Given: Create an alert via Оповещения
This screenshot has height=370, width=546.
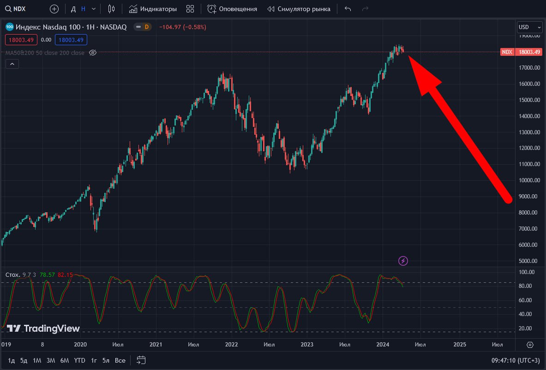Looking at the screenshot, I should tap(232, 9).
